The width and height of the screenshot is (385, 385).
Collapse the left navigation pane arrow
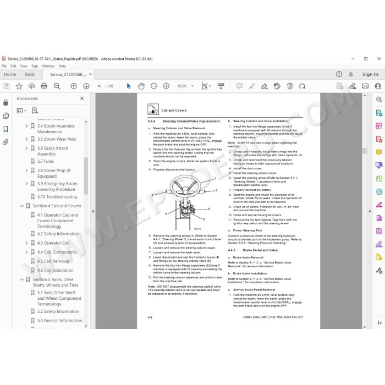pyautogui.click(x=93, y=211)
